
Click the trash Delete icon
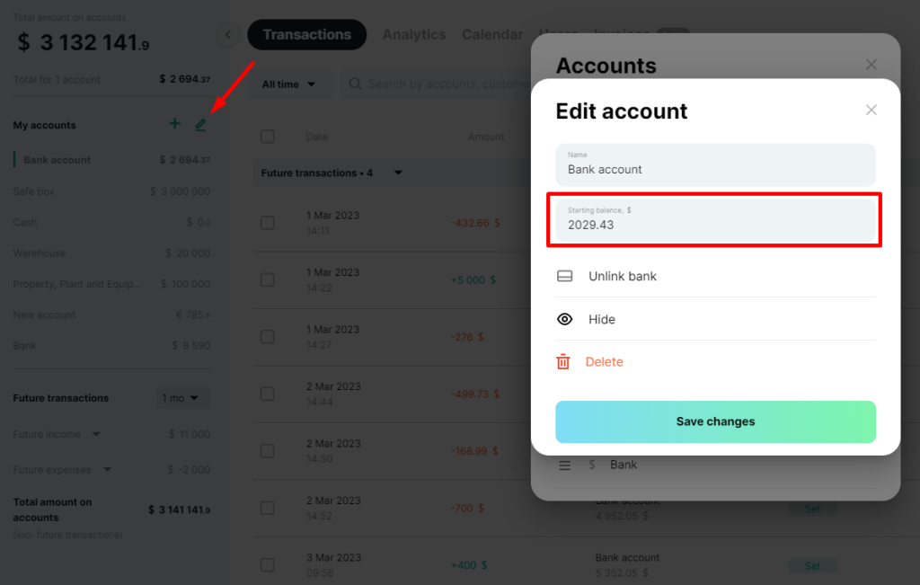(x=563, y=361)
